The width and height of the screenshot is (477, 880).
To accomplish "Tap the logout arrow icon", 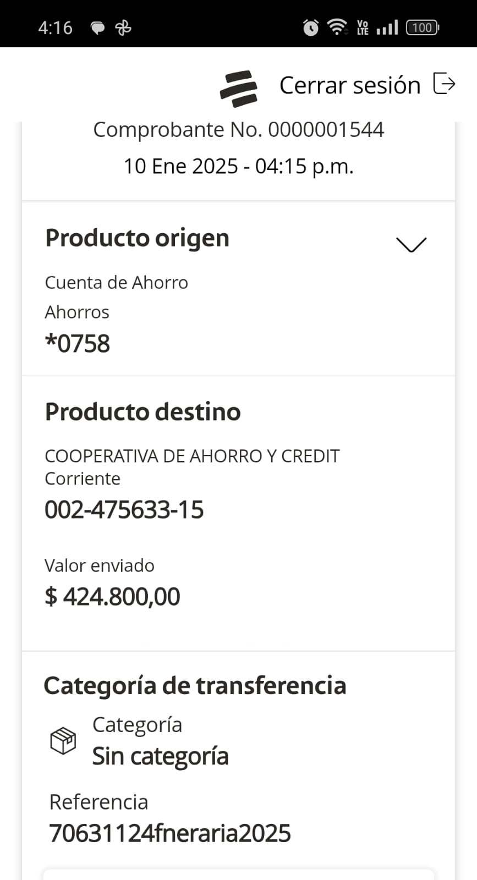I will pos(444,84).
